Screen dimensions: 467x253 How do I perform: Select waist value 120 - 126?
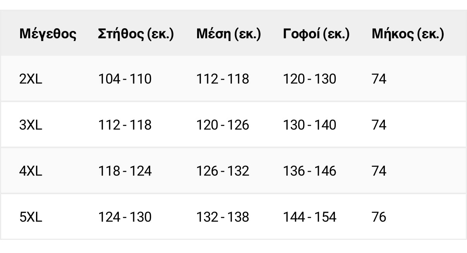pos(223,125)
